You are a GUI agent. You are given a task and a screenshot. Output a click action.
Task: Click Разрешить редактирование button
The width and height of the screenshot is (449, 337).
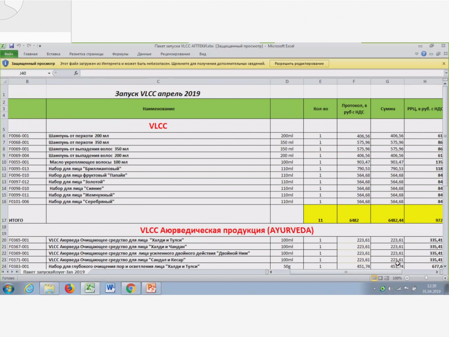click(x=299, y=64)
